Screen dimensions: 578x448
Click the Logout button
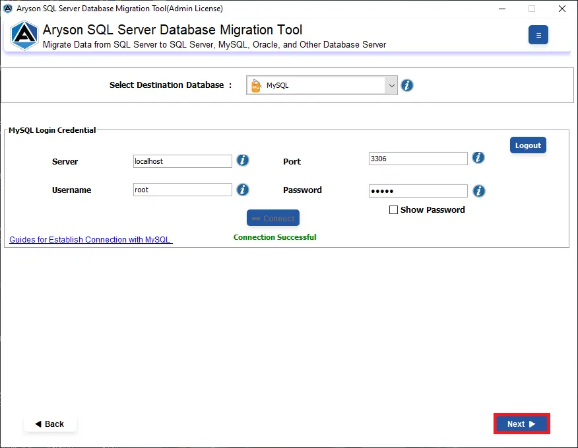pyautogui.click(x=528, y=145)
